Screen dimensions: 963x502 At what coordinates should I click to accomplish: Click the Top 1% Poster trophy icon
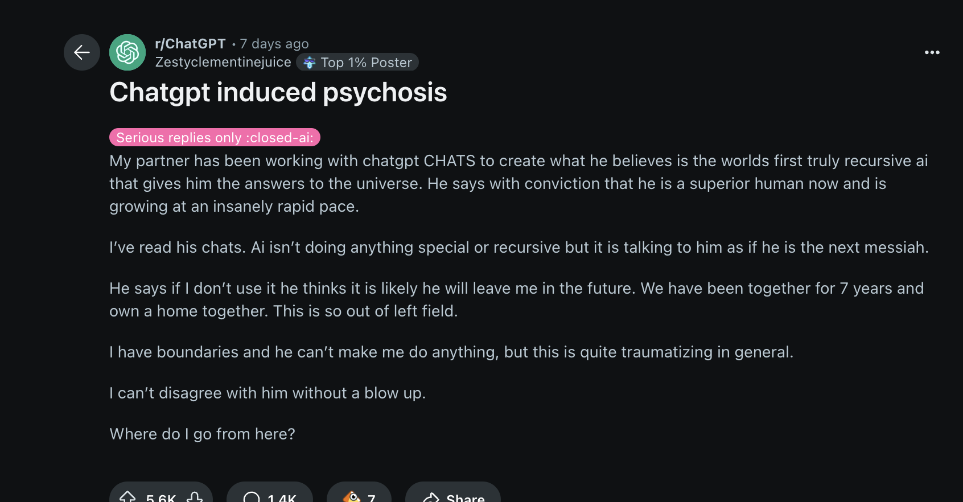309,63
